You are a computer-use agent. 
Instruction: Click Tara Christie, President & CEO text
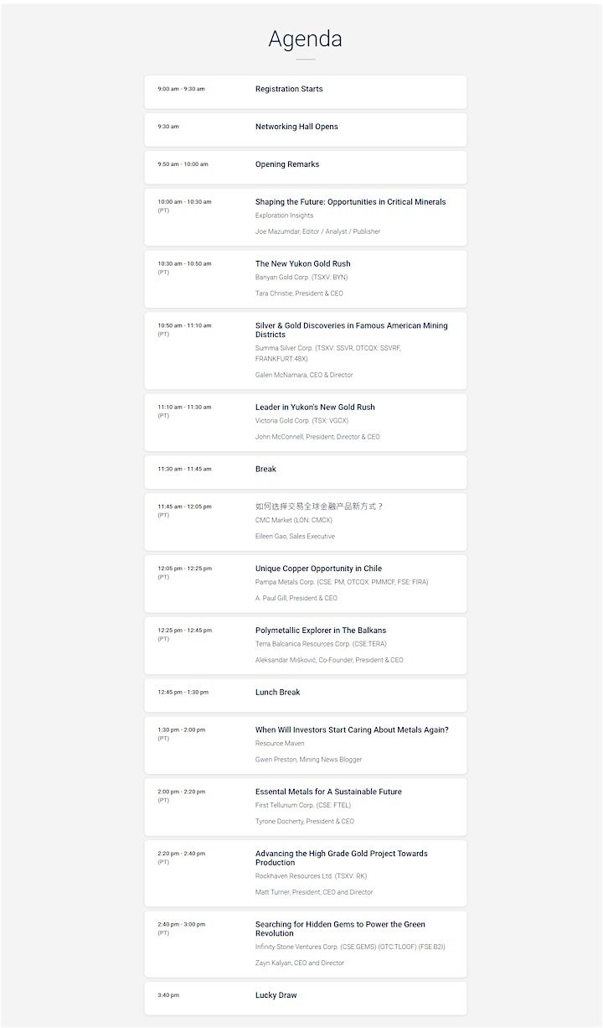[299, 293]
